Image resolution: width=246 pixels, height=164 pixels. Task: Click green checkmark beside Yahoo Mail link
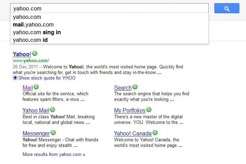[x=53, y=110]
